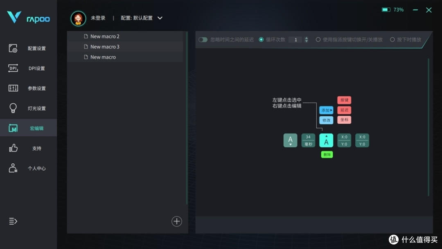Increase loop count with up arrow

[x=307, y=38]
